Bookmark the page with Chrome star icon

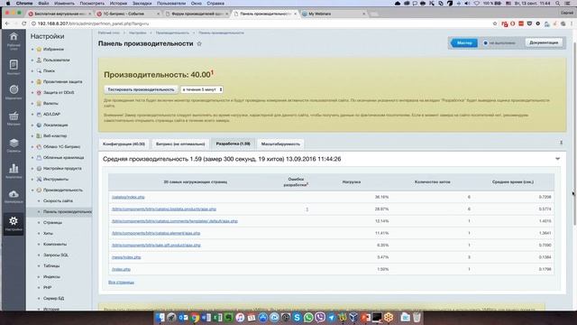(495, 23)
